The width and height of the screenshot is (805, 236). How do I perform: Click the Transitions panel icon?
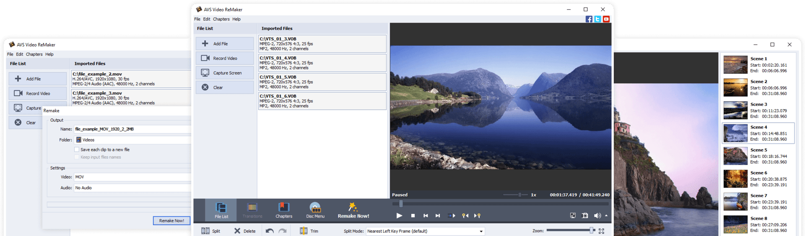pos(252,210)
